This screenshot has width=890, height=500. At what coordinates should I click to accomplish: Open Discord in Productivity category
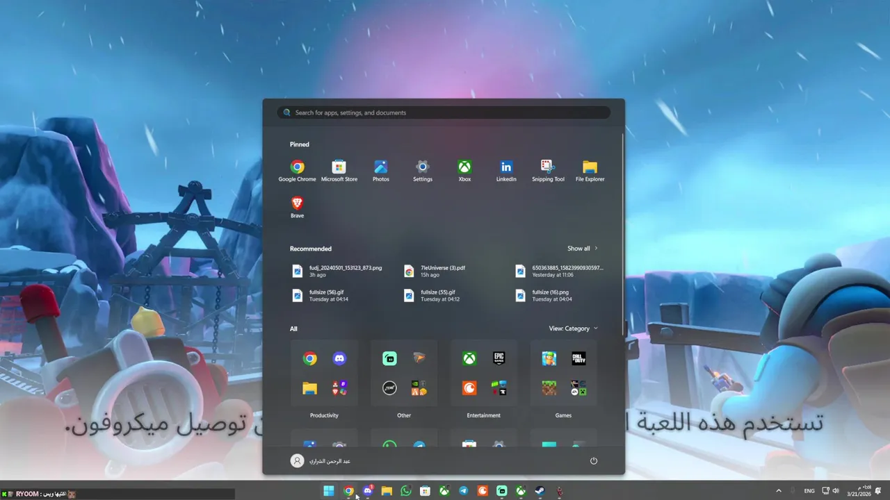(339, 358)
